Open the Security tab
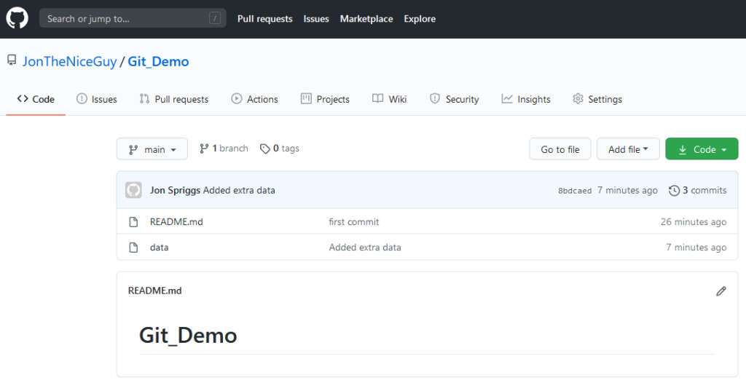 [x=455, y=99]
